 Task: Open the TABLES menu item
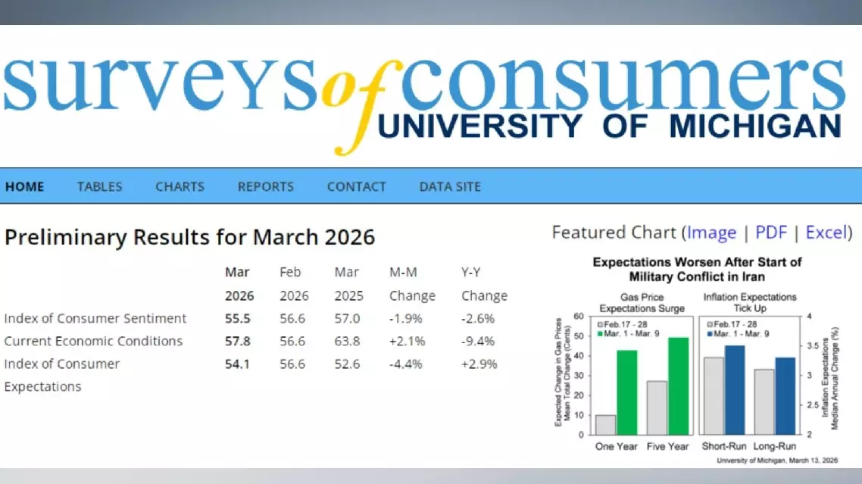(99, 186)
